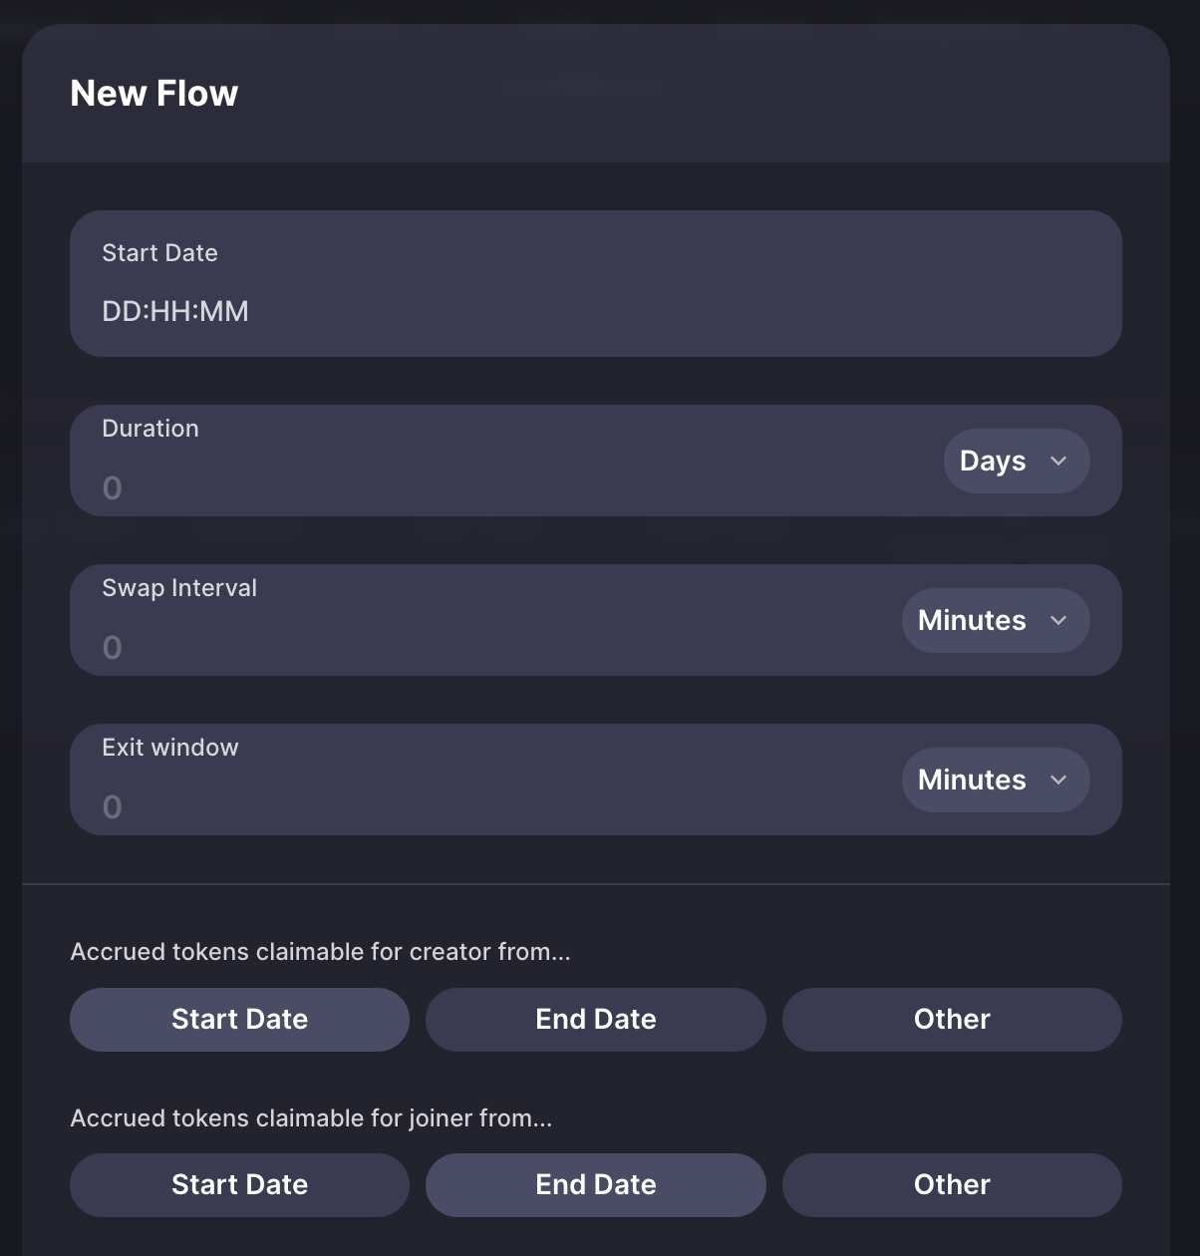Click the chevron arrow in Swap Interval unit

(x=1058, y=620)
